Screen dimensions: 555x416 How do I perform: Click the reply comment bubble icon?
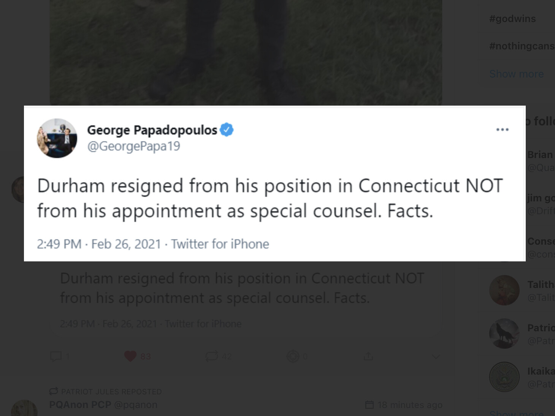pyautogui.click(x=56, y=356)
